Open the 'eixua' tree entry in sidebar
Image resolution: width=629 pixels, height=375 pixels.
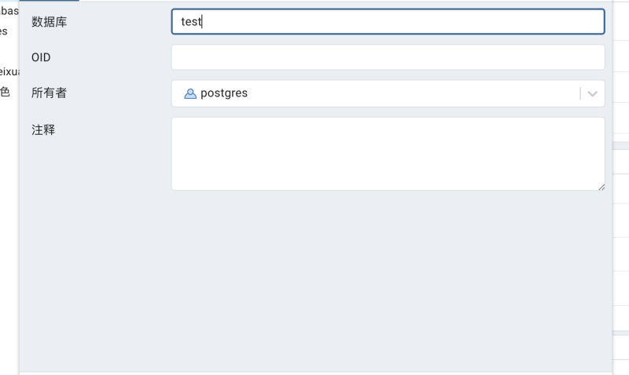(9, 71)
